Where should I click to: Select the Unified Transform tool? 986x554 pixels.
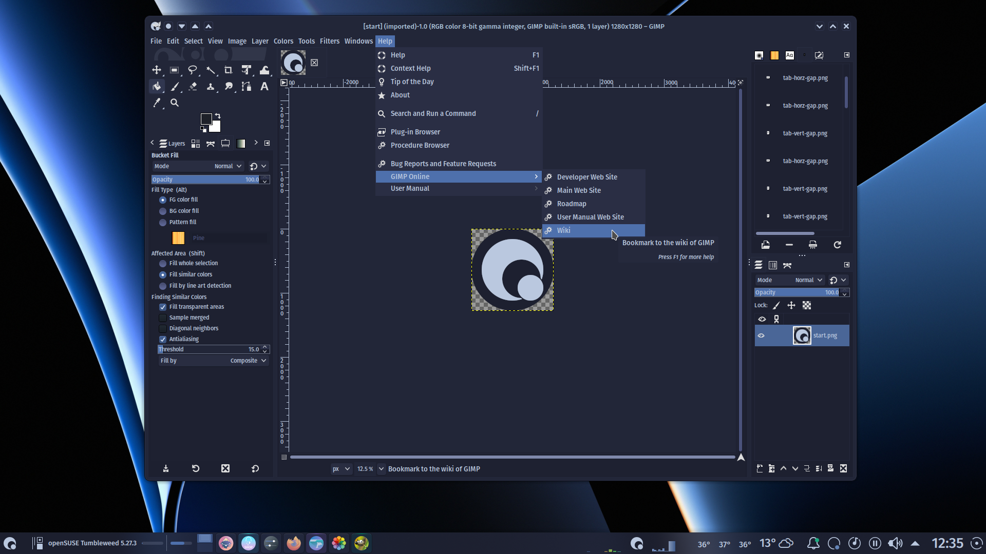(246, 70)
